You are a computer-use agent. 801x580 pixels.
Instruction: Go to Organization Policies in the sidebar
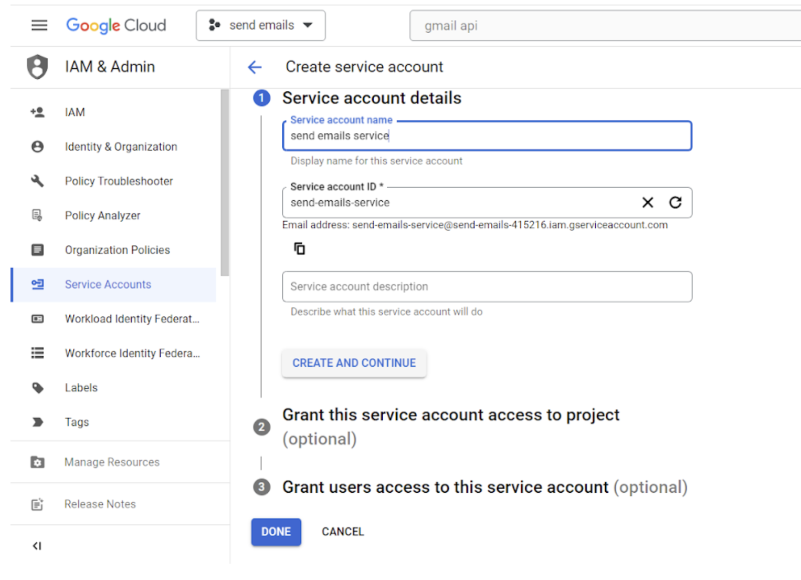pyautogui.click(x=117, y=250)
